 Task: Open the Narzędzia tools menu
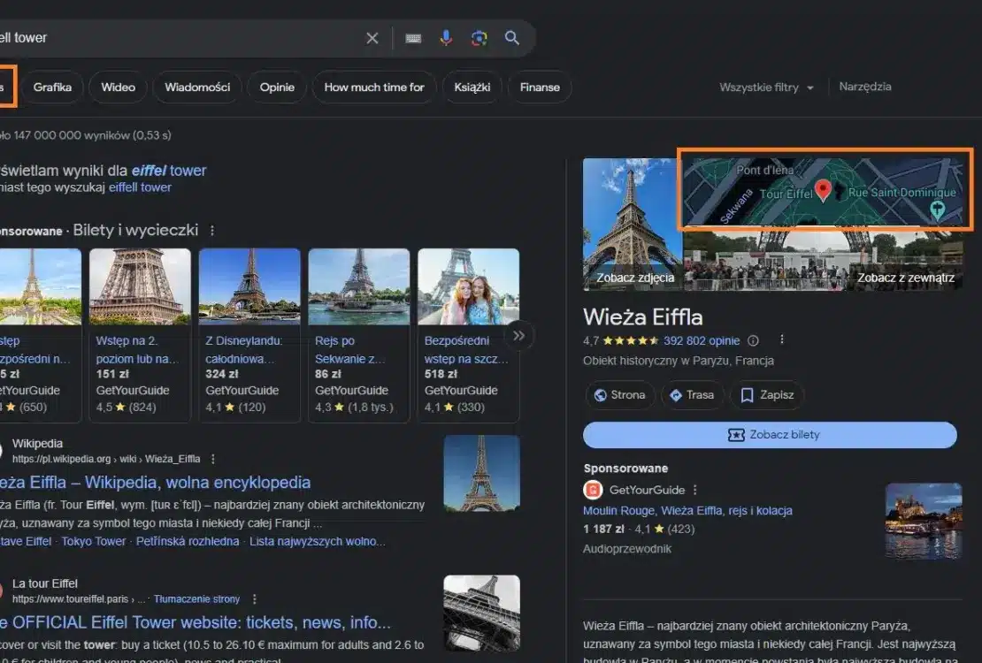click(x=864, y=87)
